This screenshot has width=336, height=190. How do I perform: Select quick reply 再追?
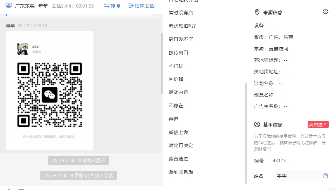click(174, 119)
